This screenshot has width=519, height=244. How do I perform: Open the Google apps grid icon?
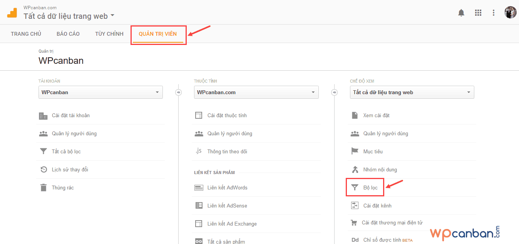pos(478,13)
